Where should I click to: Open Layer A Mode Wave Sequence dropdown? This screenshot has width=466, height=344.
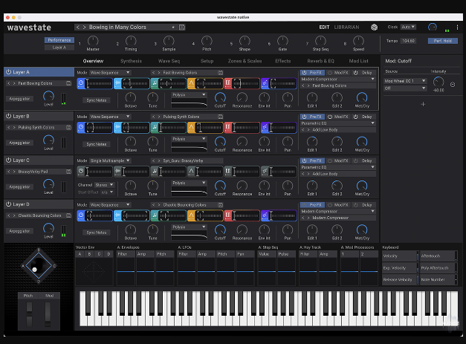click(110, 73)
